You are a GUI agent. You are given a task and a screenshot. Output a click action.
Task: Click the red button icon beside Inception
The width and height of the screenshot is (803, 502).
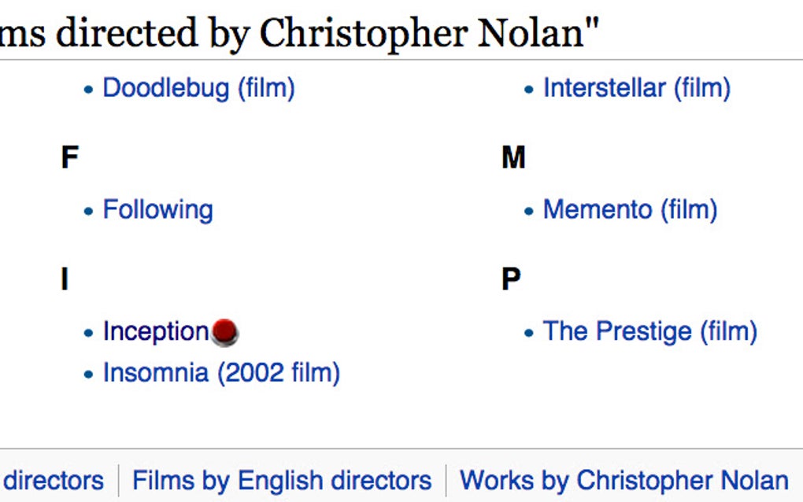click(x=225, y=332)
